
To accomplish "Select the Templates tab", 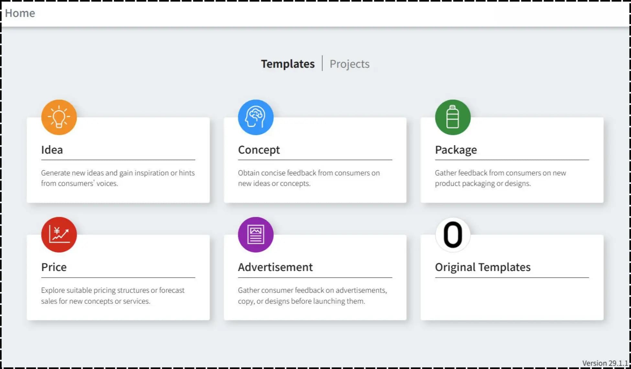I will (288, 64).
